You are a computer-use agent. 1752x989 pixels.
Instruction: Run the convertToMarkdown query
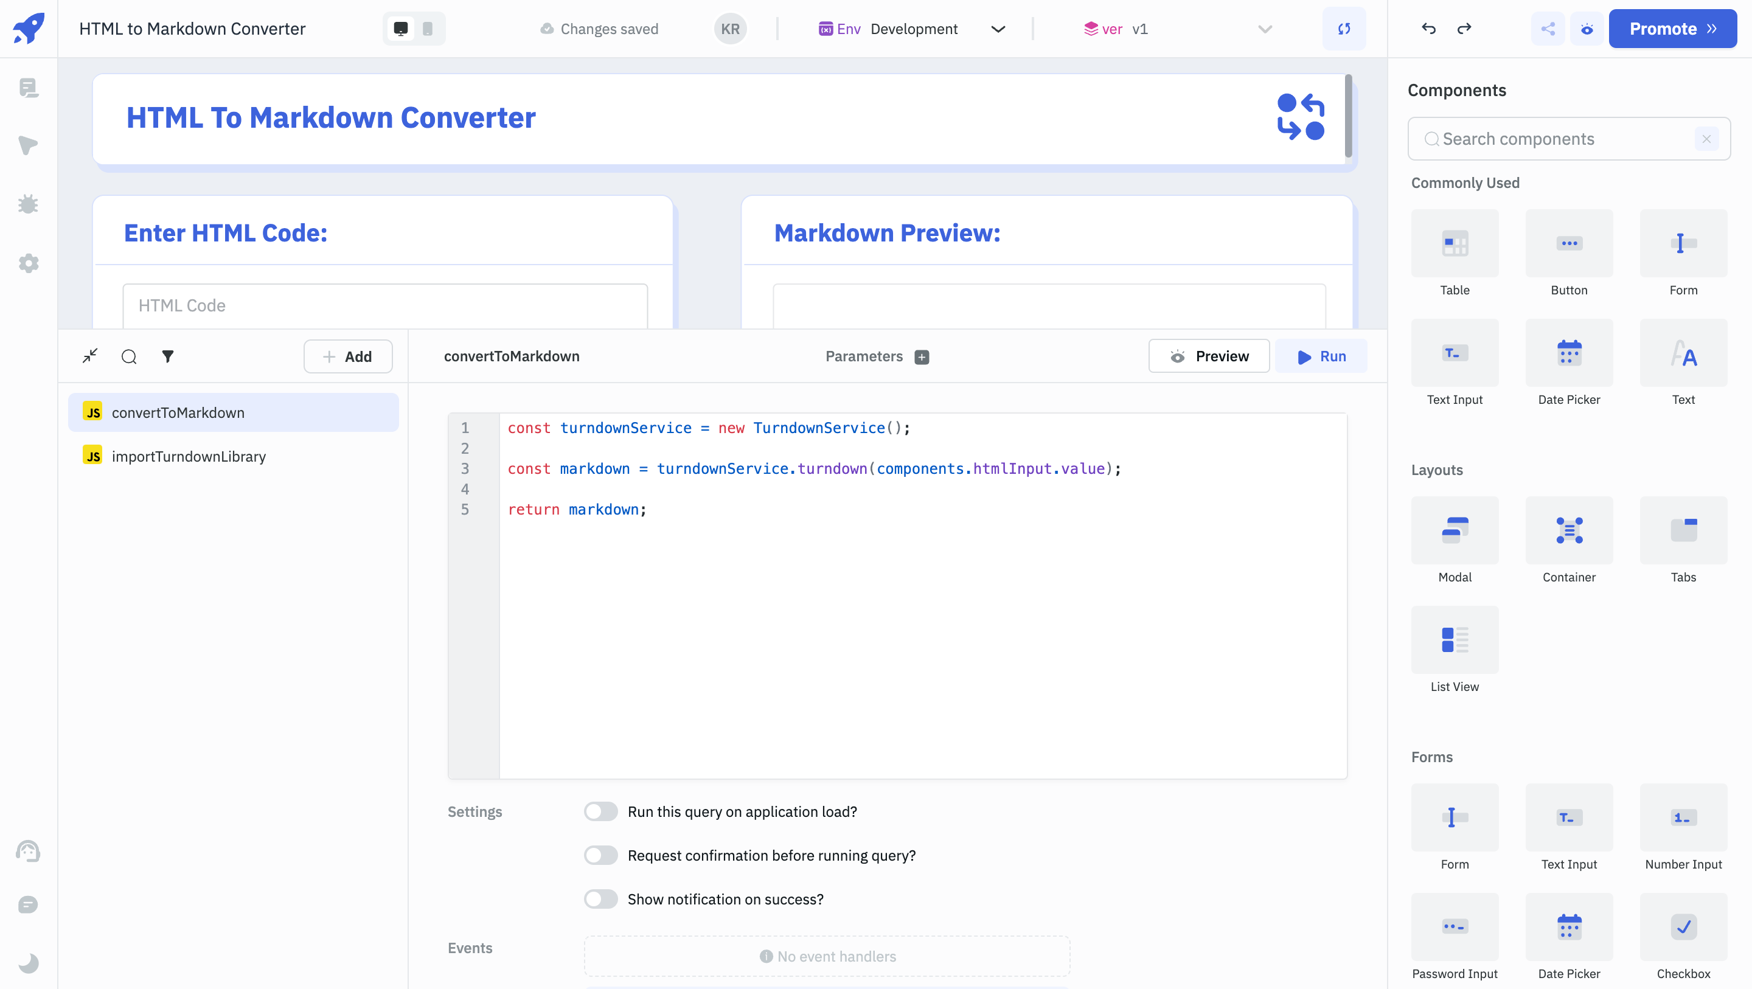click(1321, 356)
